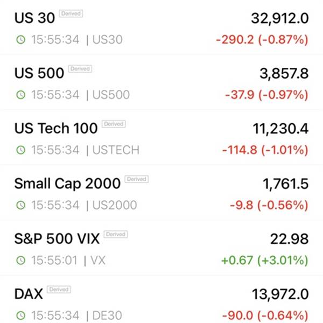This screenshot has height=323, width=323.
Task: Click the Derived badge next to US 30
Action: 71,14
